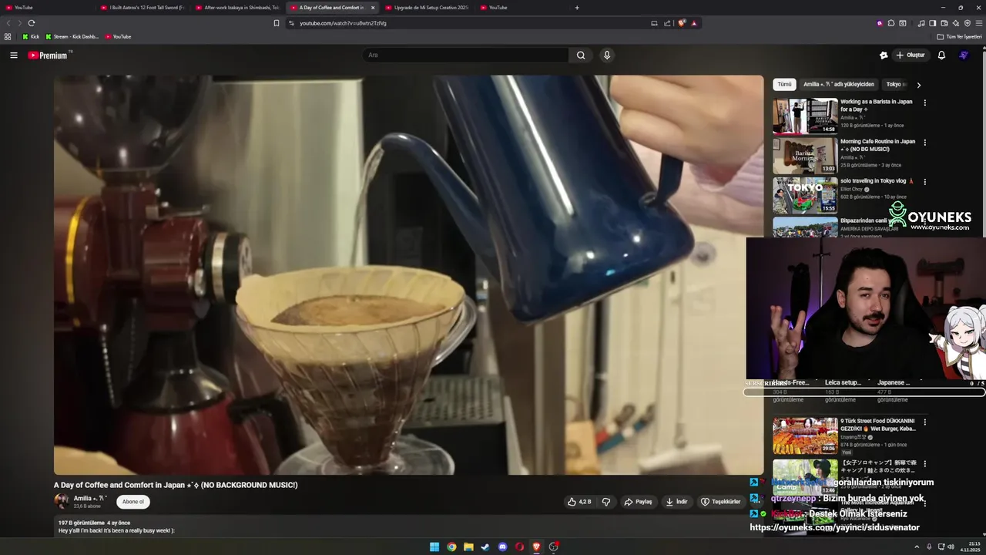Open the taskbar clock showing 21:15
The image size is (986, 555).
pyautogui.click(x=970, y=547)
